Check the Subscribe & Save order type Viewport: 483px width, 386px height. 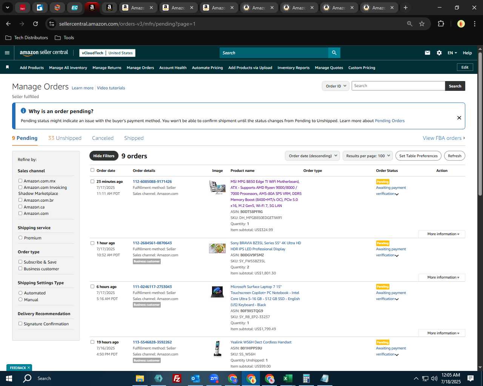point(20,262)
